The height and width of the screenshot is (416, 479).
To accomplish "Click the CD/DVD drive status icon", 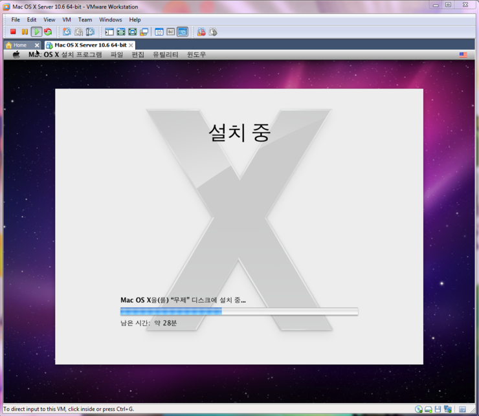I will [419, 409].
